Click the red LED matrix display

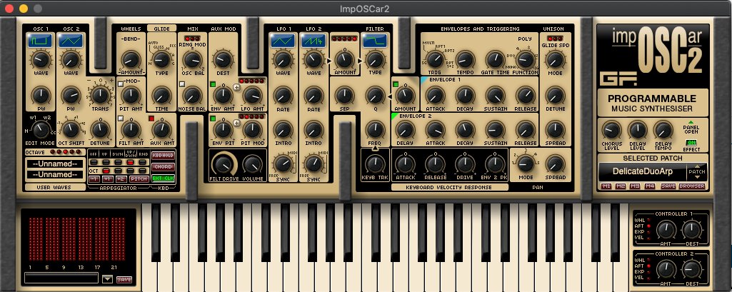tap(79, 239)
